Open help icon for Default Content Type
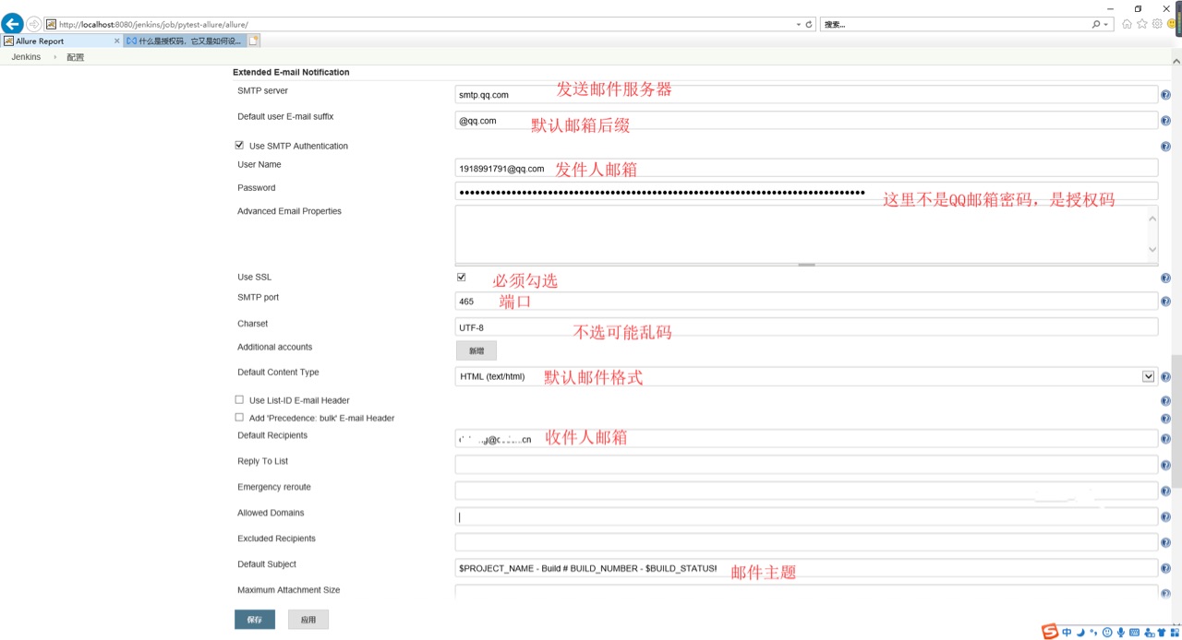Viewport: 1182px width, 640px height. pyautogui.click(x=1165, y=377)
